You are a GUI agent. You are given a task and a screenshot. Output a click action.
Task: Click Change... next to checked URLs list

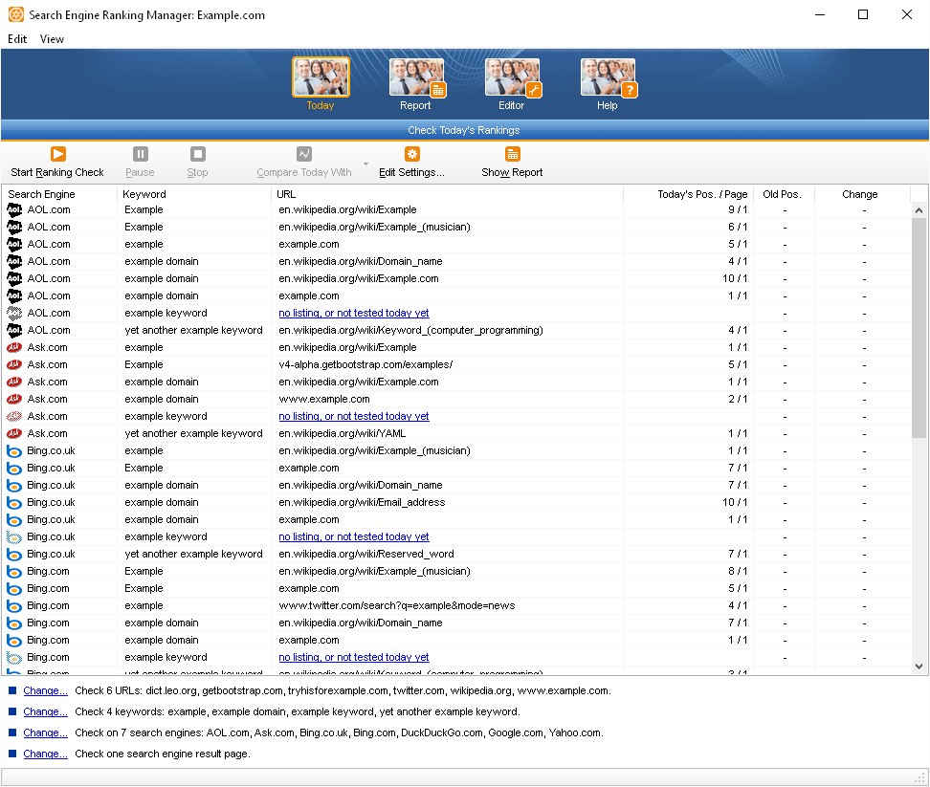click(x=45, y=690)
